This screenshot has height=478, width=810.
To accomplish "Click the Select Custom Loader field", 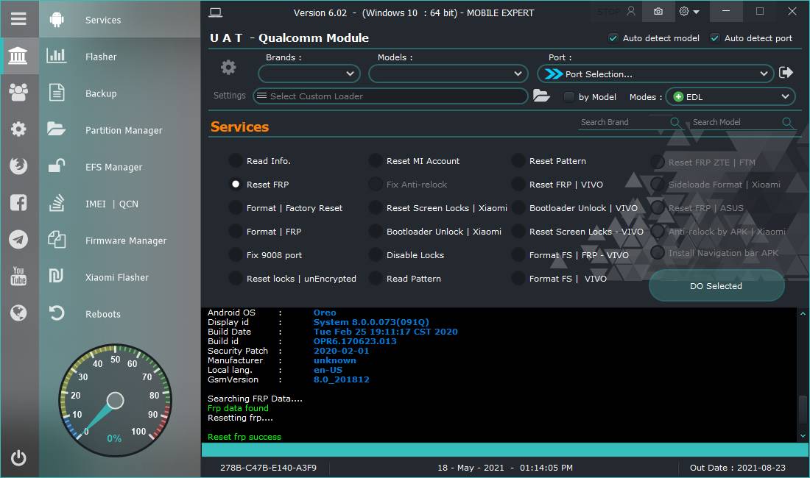I will click(390, 96).
